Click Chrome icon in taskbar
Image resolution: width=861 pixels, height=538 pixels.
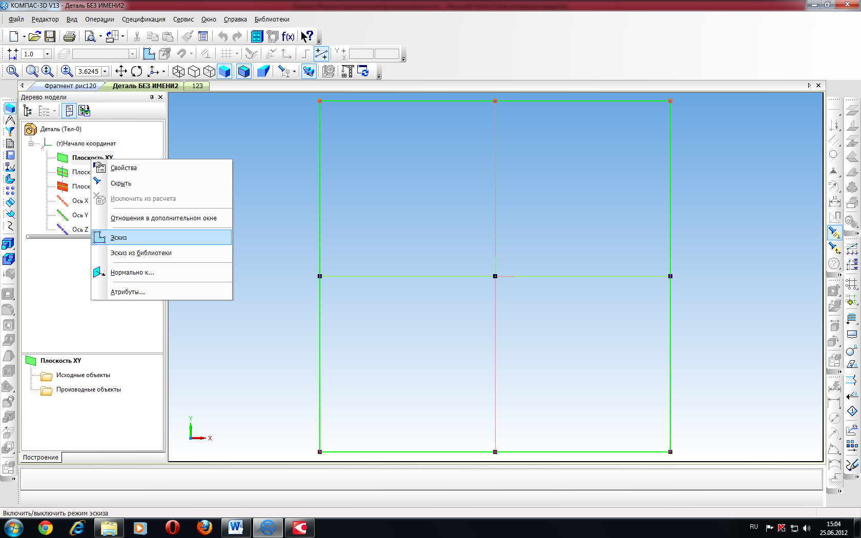point(46,527)
